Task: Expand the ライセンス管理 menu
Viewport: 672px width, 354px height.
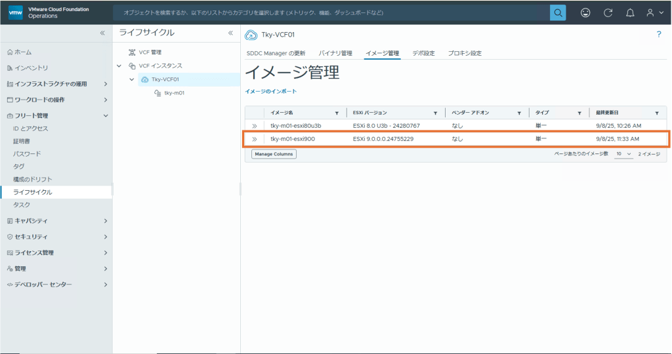Action: [106, 252]
